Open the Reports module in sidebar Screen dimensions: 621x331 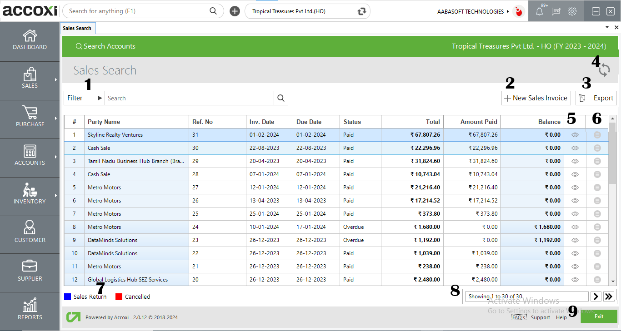tap(30, 310)
